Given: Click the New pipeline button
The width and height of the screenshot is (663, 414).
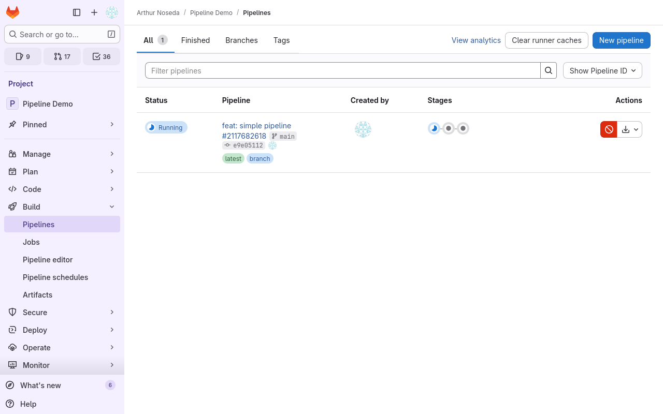Looking at the screenshot, I should tap(621, 40).
